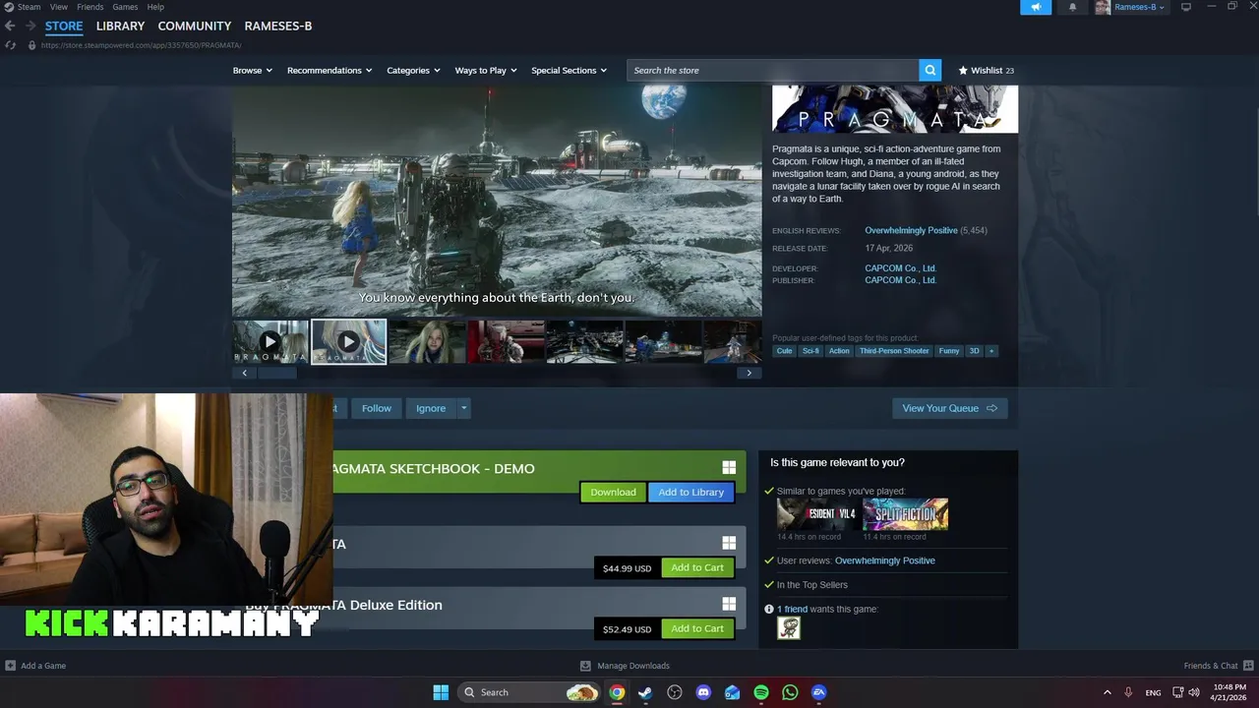Click the Wishlist star icon
This screenshot has height=708, width=1259.
pyautogui.click(x=963, y=71)
